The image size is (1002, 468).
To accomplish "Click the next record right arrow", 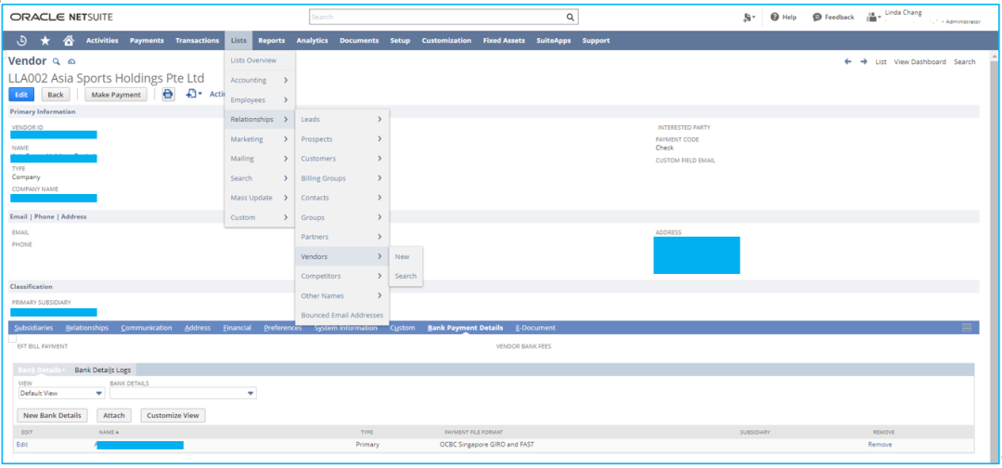I will click(x=864, y=62).
